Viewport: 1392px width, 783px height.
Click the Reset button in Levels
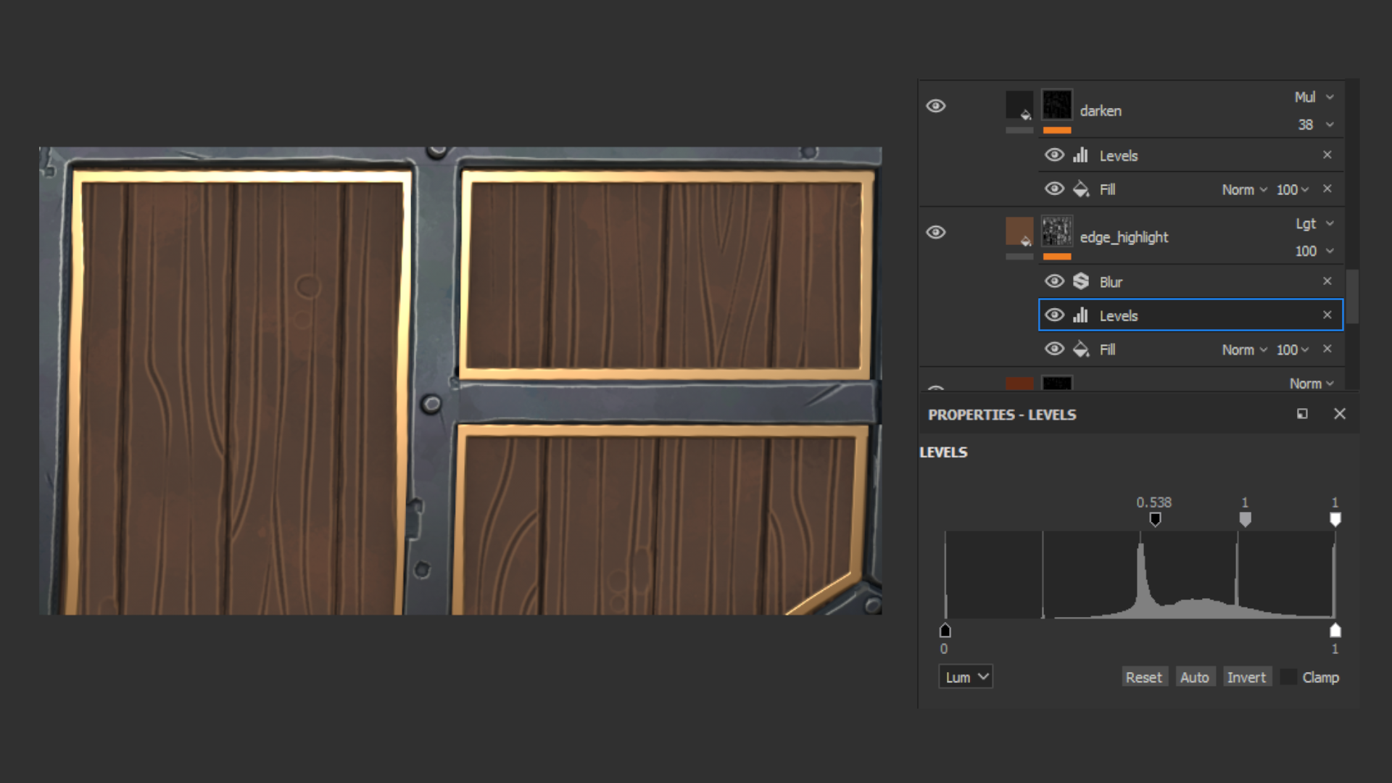pyautogui.click(x=1143, y=677)
